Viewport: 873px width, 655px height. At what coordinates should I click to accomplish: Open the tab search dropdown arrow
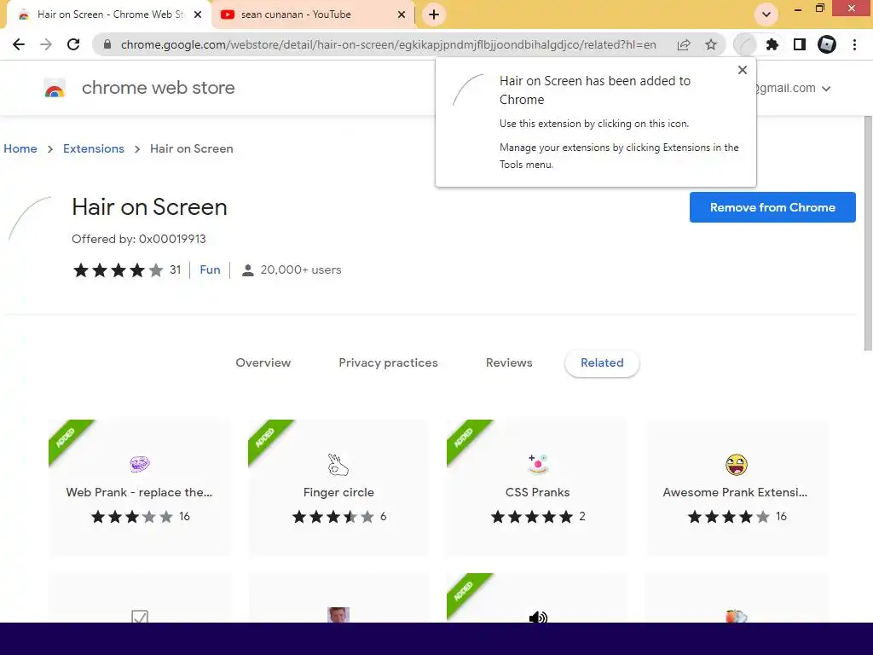click(766, 14)
